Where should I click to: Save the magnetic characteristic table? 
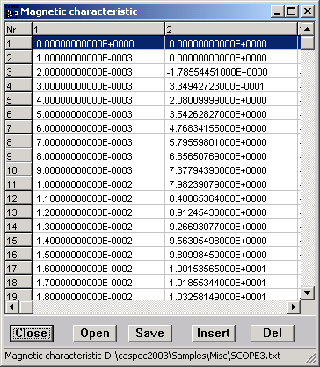pyautogui.click(x=149, y=333)
